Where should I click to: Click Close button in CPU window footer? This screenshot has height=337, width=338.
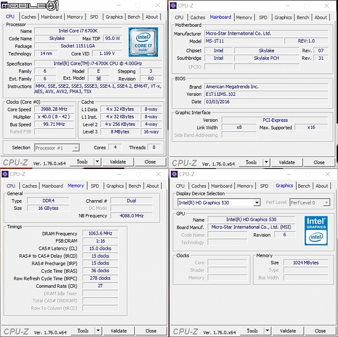pos(150,161)
